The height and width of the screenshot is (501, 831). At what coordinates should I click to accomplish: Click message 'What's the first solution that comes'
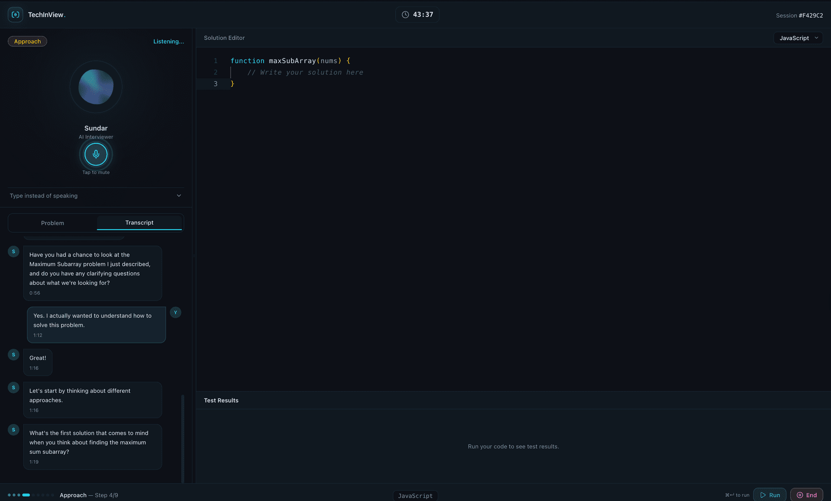tap(92, 447)
